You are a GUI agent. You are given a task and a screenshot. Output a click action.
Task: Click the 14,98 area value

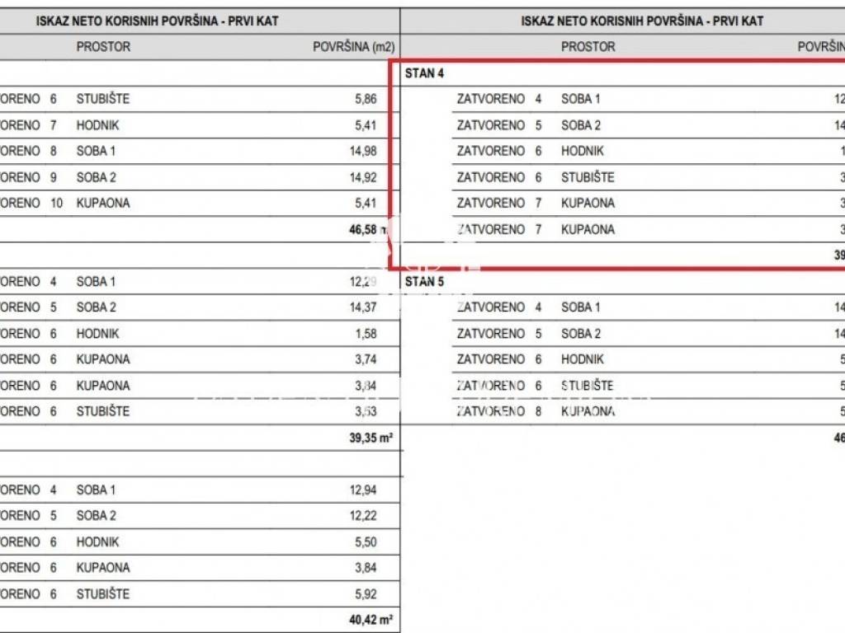[x=362, y=151]
